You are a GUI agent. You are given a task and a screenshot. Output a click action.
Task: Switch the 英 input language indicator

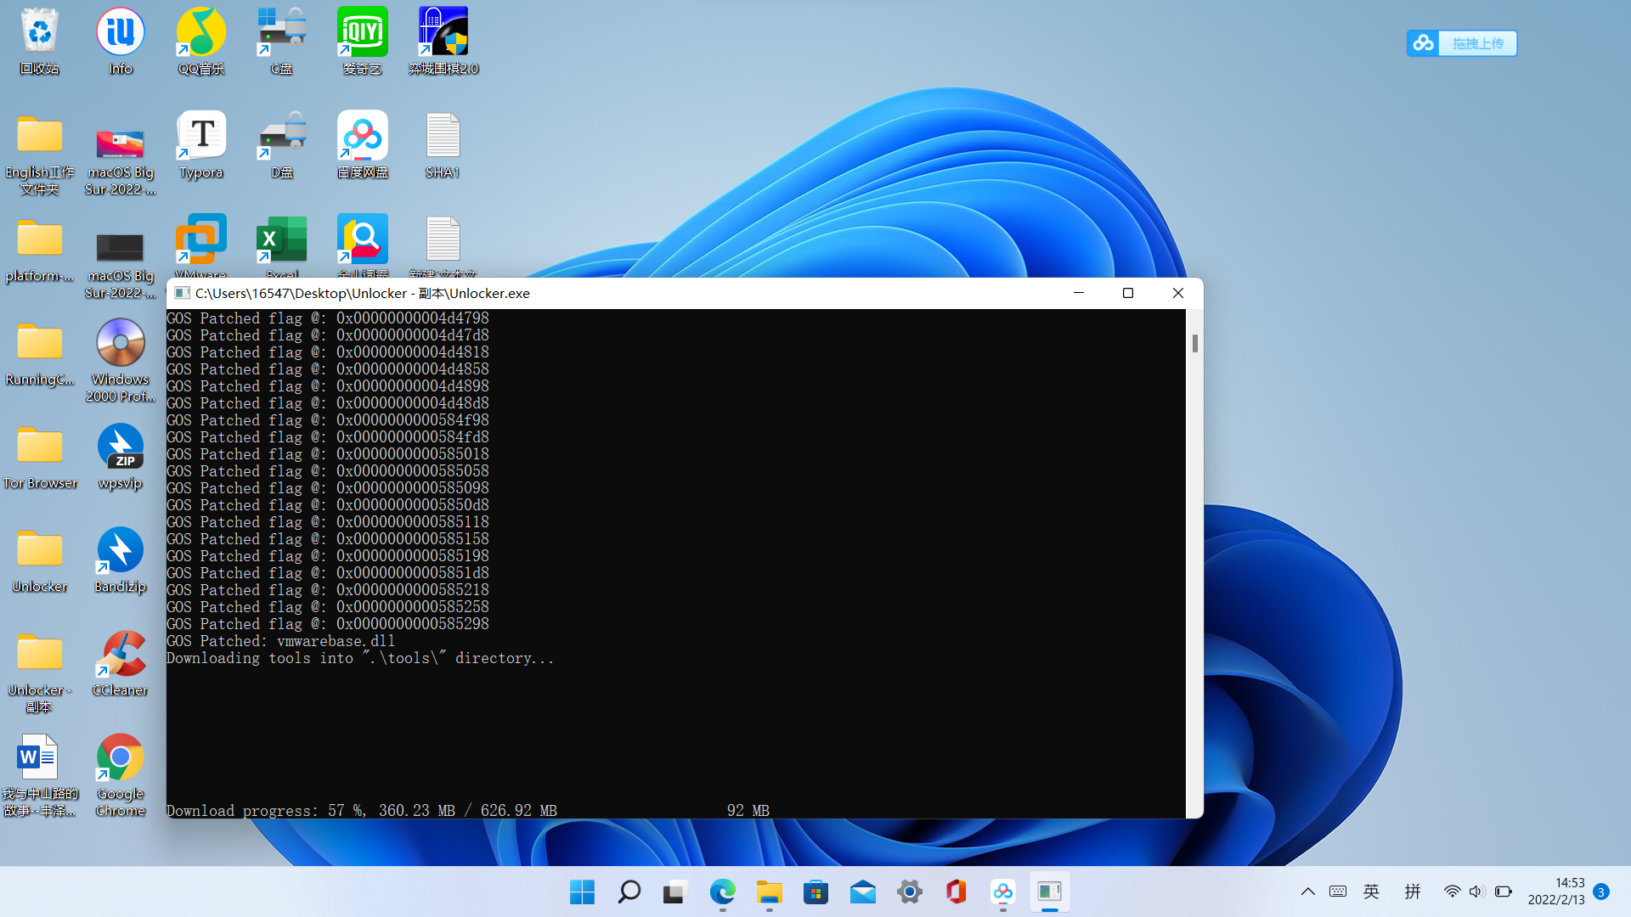click(1370, 892)
